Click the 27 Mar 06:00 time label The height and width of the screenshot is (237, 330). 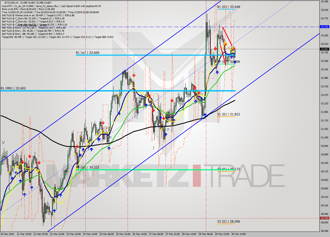click(156, 234)
